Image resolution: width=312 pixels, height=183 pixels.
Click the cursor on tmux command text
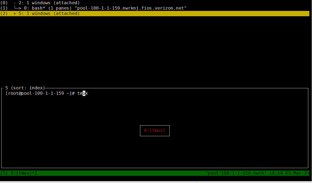point(84,93)
